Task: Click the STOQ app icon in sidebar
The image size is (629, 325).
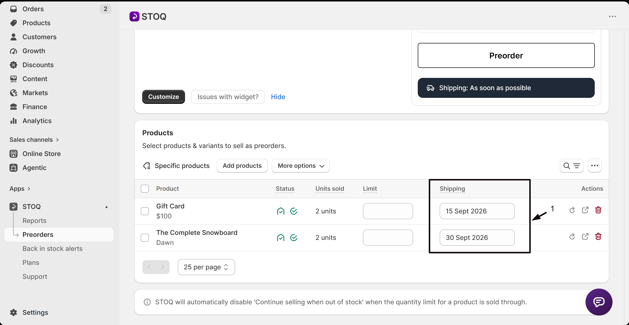Action: point(13,207)
